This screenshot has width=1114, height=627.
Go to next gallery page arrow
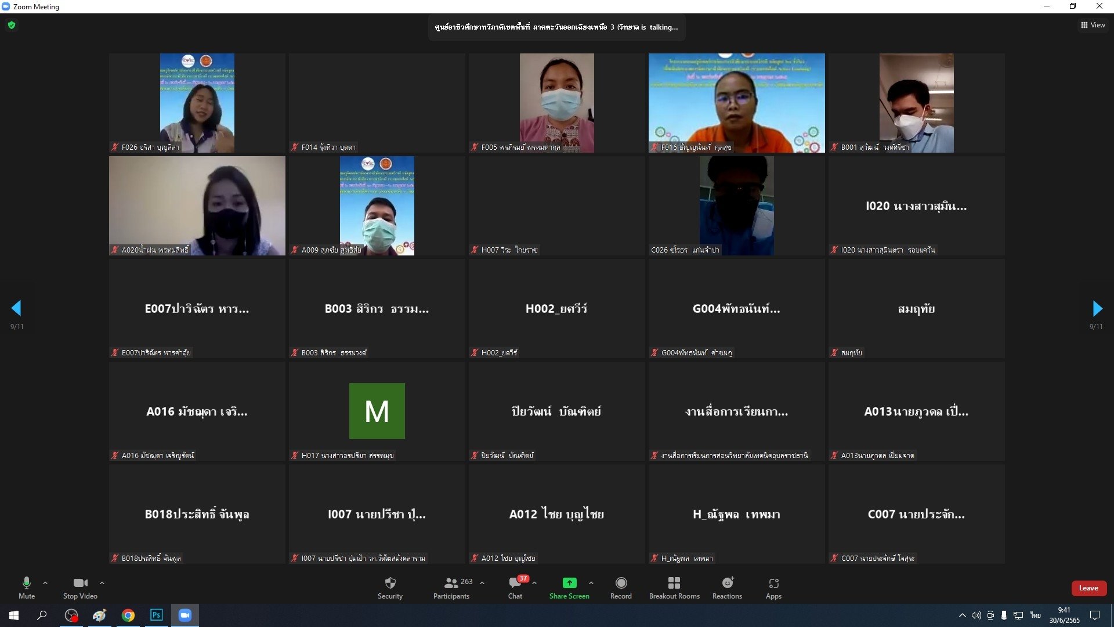click(x=1097, y=308)
